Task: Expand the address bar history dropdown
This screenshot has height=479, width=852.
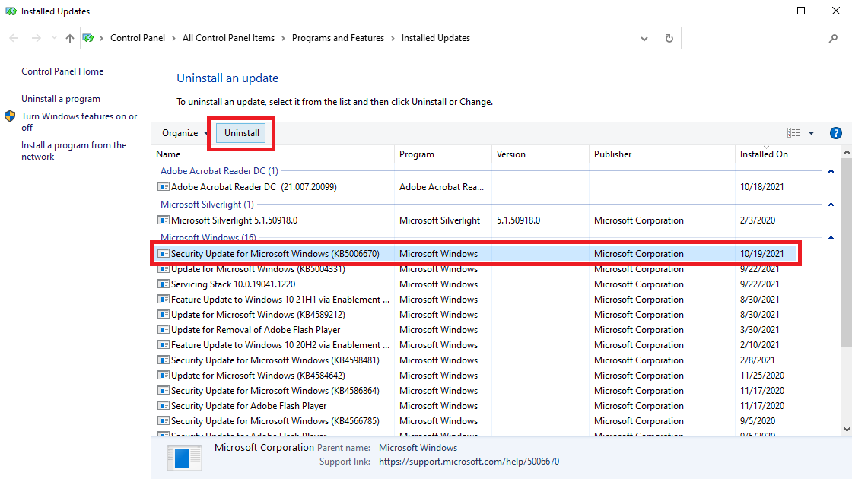Action: [x=644, y=38]
